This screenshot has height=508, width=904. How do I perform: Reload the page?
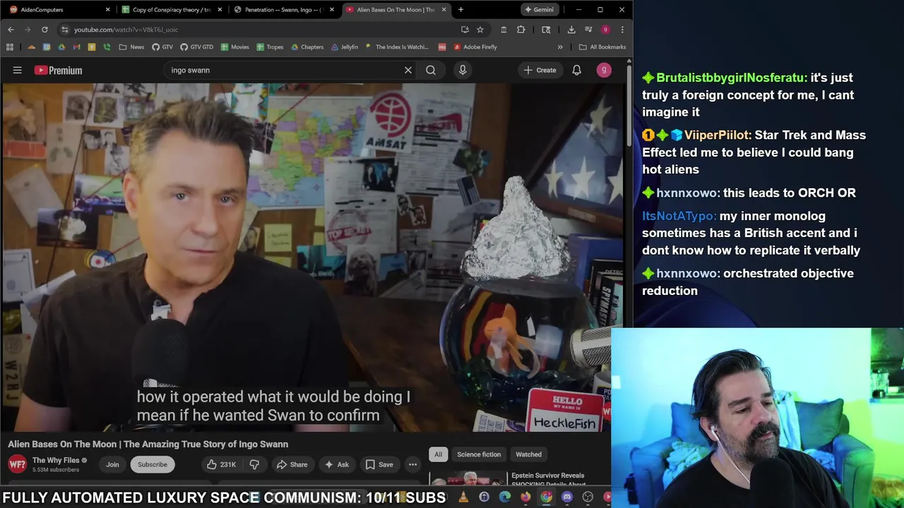tap(44, 30)
